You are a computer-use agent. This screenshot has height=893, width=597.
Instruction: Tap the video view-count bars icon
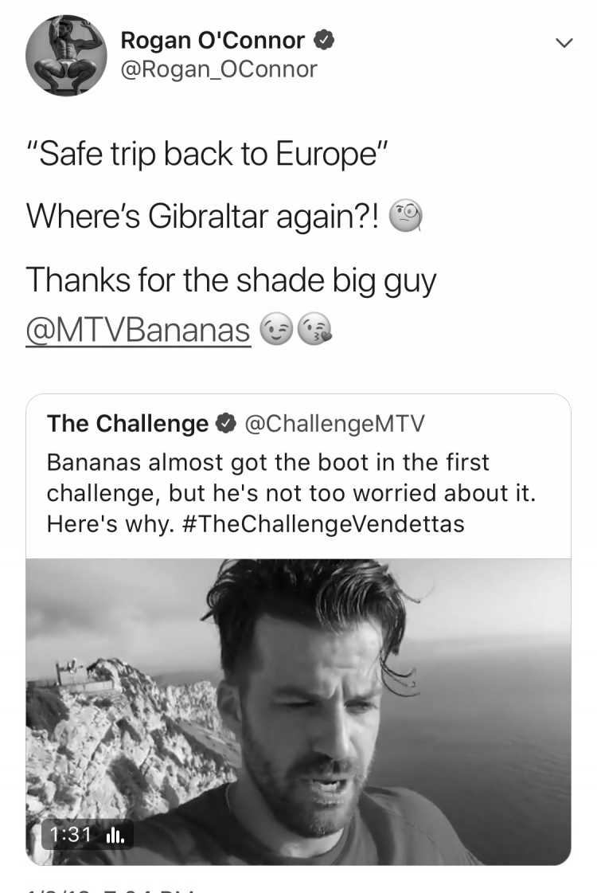click(x=115, y=835)
